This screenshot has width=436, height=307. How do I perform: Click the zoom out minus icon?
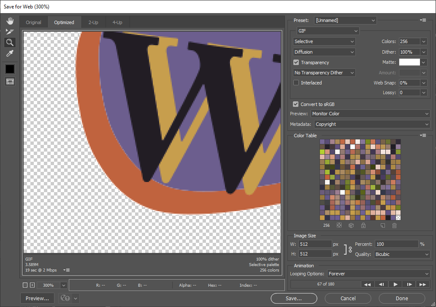tap(25, 285)
